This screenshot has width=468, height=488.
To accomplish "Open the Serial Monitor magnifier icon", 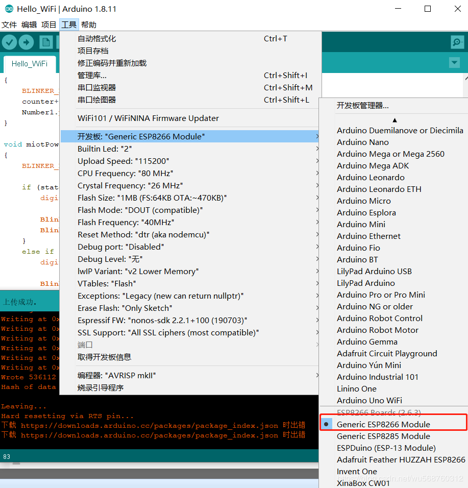I will [x=457, y=42].
